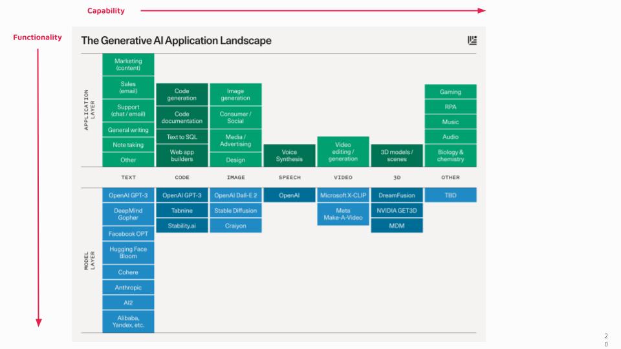Select the TBD box

click(x=451, y=195)
